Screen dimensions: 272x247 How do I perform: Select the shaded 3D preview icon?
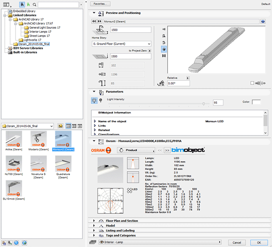(164, 49)
